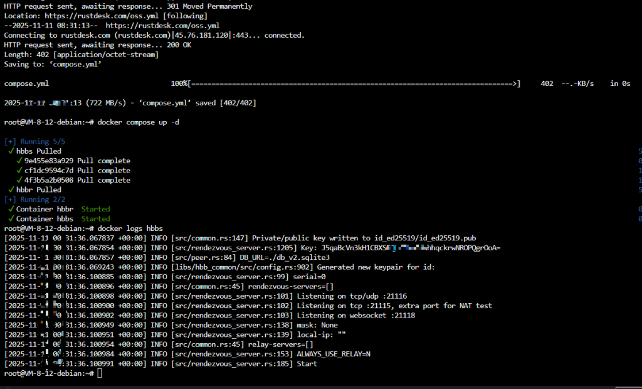Viewport: 642px width, 389px height.
Task: Click the '[+]' indicator before 'Running 5/5'
Action: click(10, 141)
